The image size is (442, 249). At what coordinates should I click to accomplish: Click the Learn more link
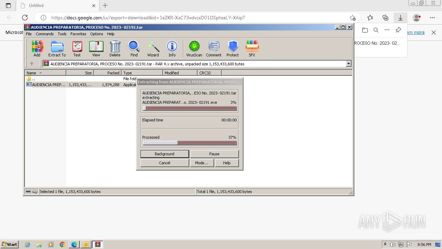(415, 33)
